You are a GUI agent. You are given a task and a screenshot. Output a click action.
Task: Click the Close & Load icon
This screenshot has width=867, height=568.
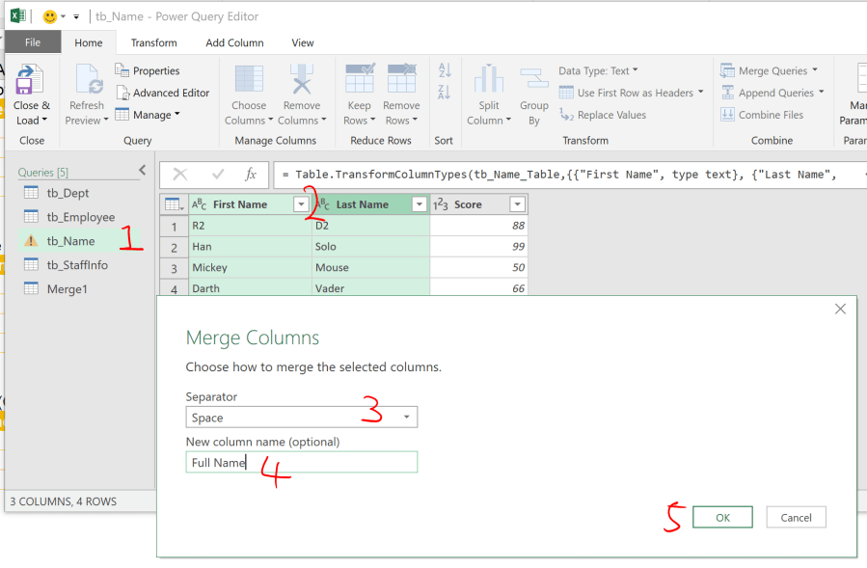(x=31, y=81)
